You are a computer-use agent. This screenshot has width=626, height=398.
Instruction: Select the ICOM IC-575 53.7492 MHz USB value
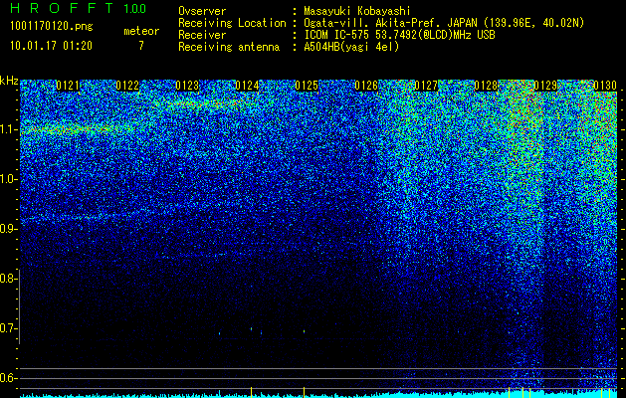[399, 35]
